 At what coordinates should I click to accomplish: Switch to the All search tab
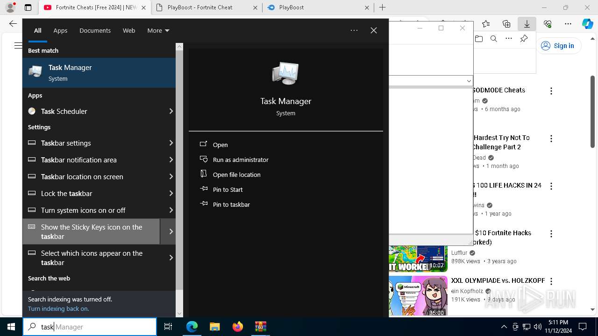(x=38, y=30)
